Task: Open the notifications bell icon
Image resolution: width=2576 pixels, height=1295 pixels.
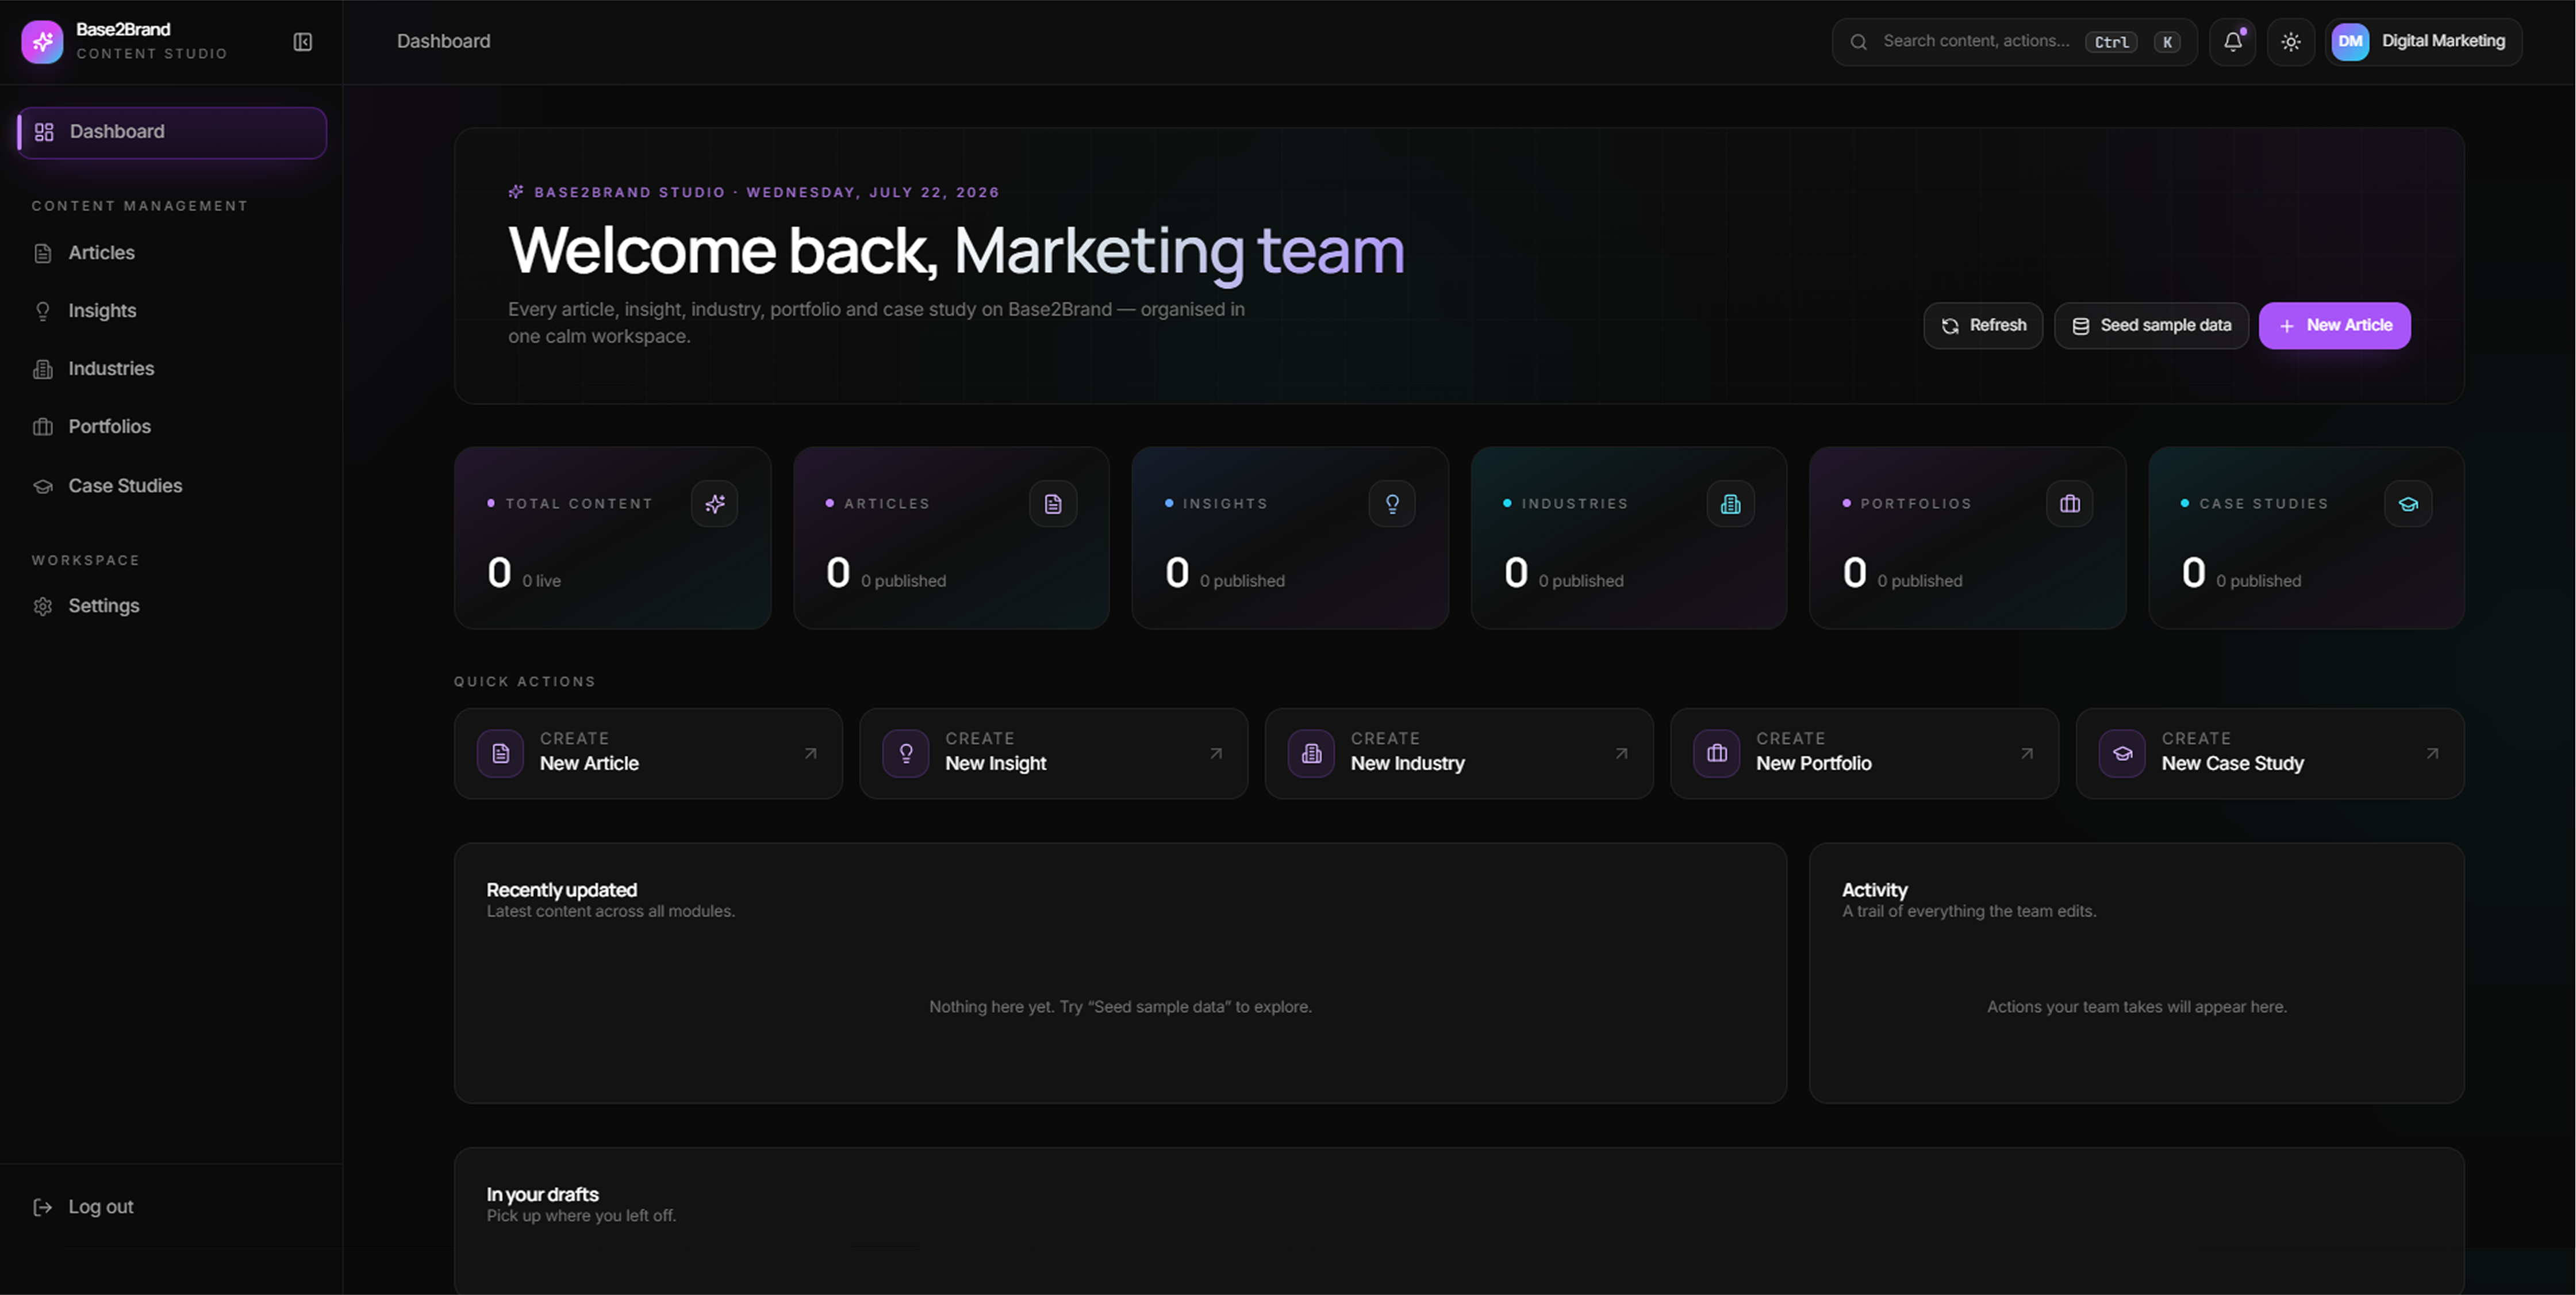Action: 2232,42
